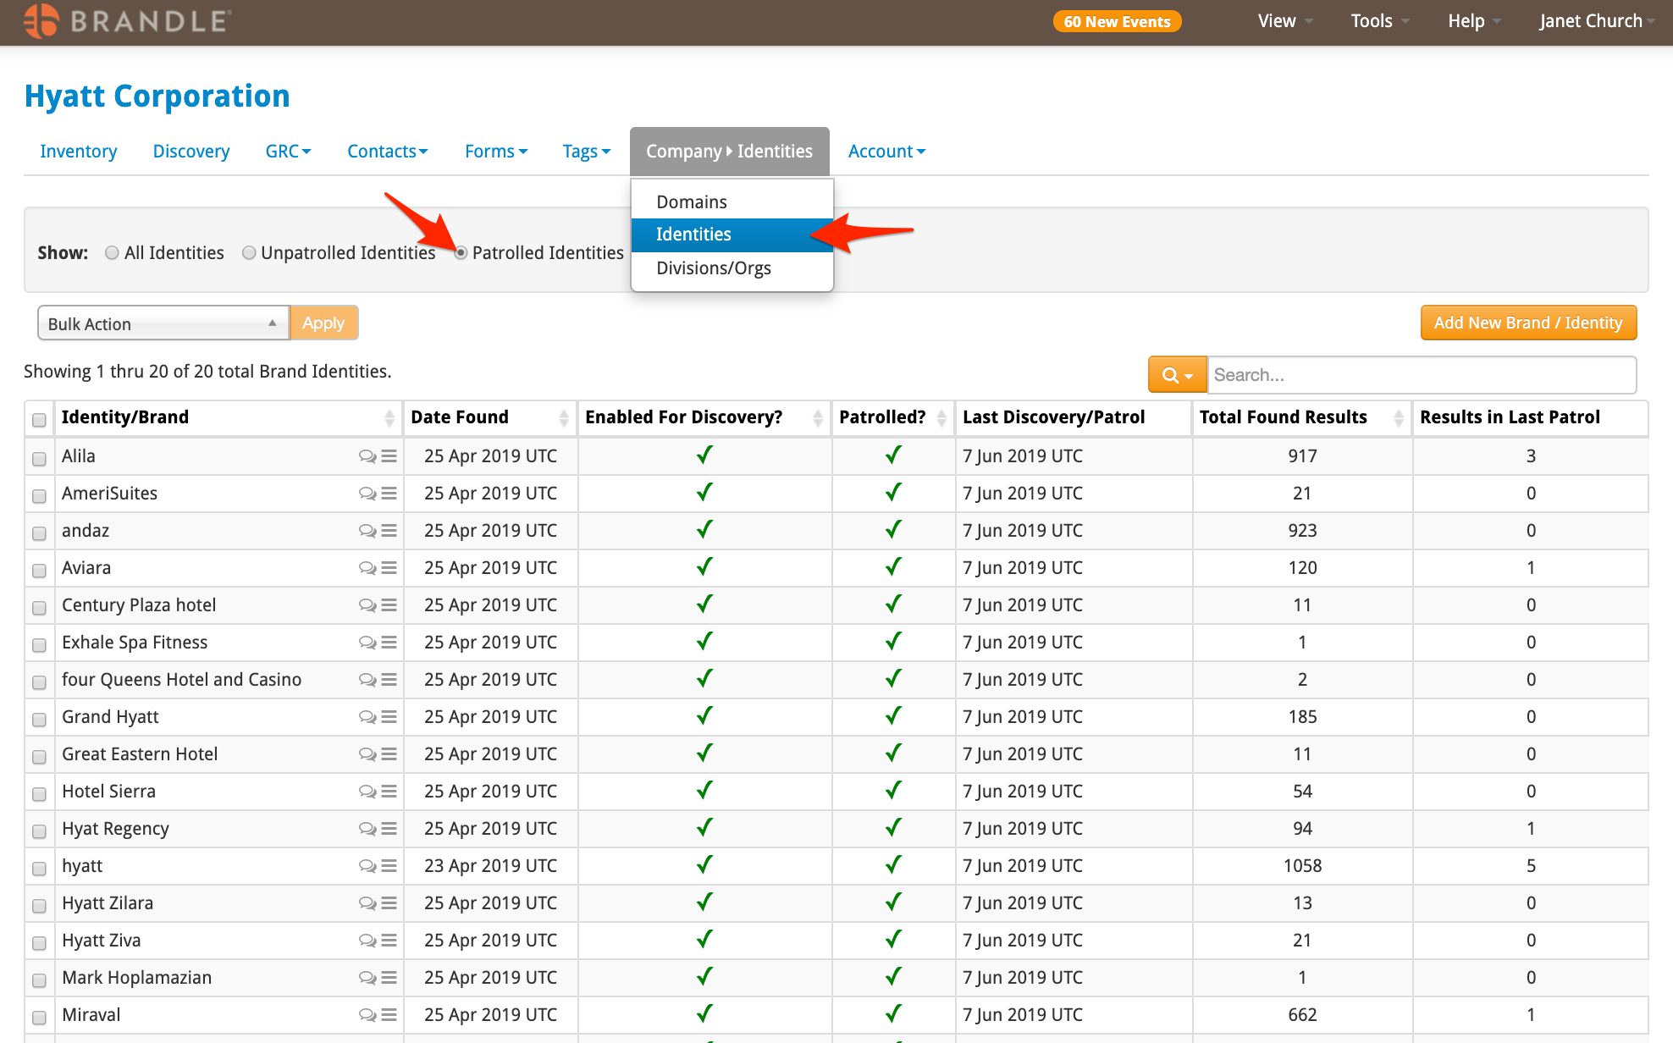Switch to the Discovery tab
The width and height of the screenshot is (1673, 1043).
pos(191,152)
